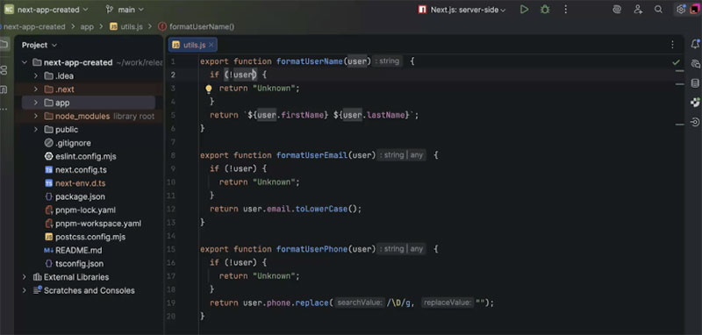Click the "Unknown" string on line 10
Screen dimensions: 702x335
tap(274, 182)
